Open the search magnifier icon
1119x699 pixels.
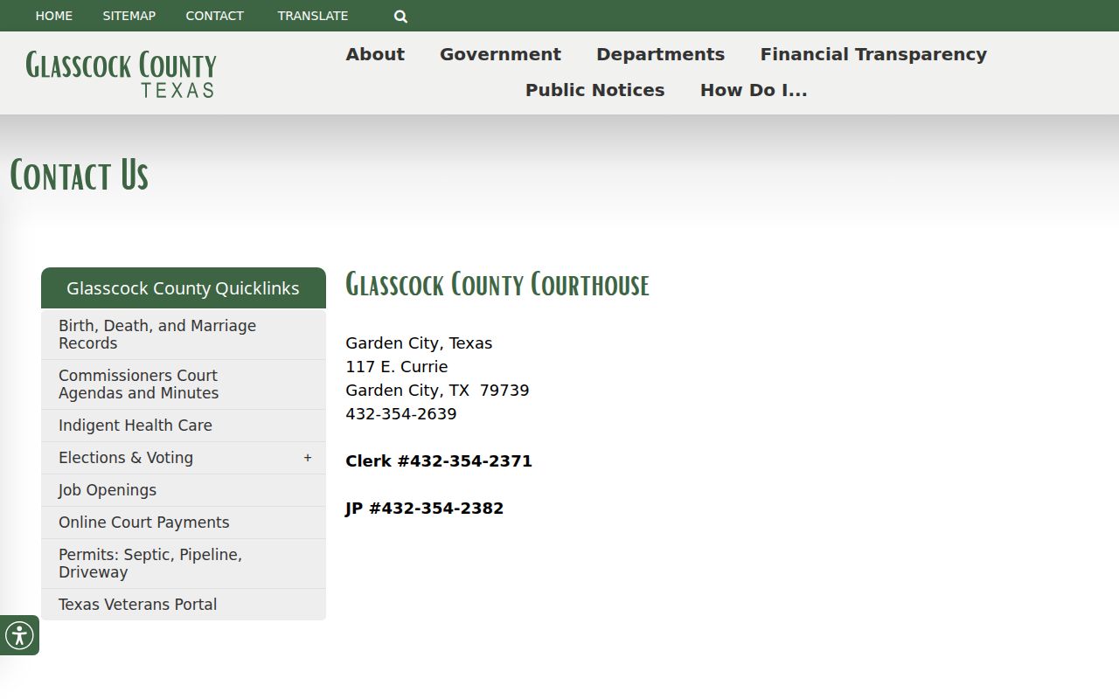click(x=400, y=16)
